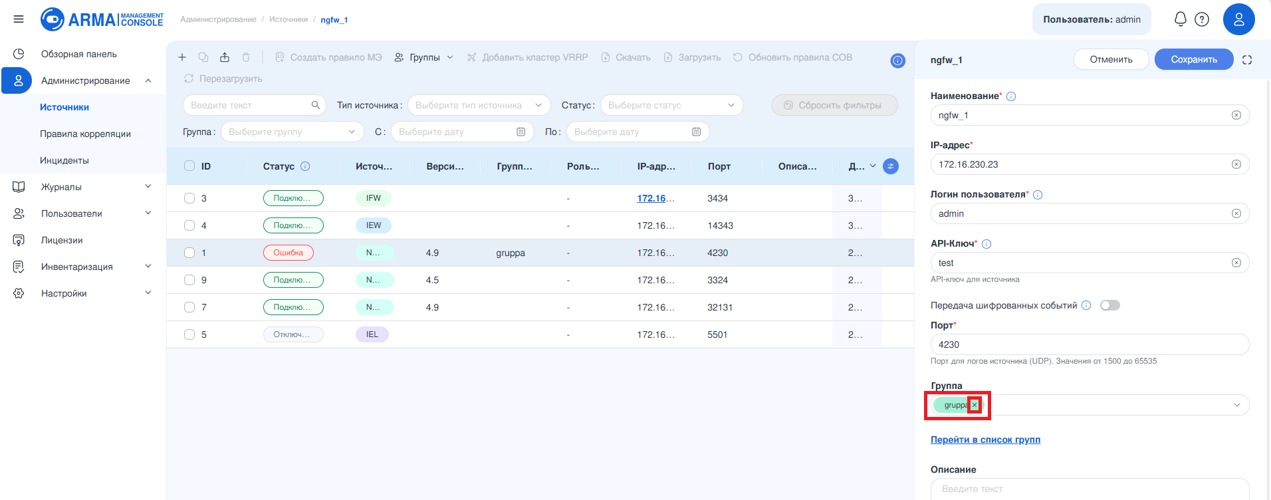Expand the Журналы sidebar section
1271x500 pixels.
coord(83,187)
